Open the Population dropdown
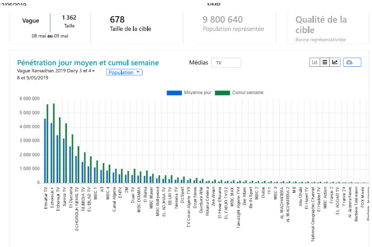This screenshot has width=372, height=247. [x=124, y=72]
